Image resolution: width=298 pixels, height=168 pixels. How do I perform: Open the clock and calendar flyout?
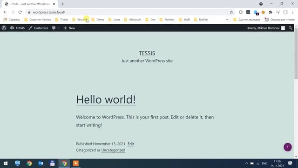[x=278, y=163]
